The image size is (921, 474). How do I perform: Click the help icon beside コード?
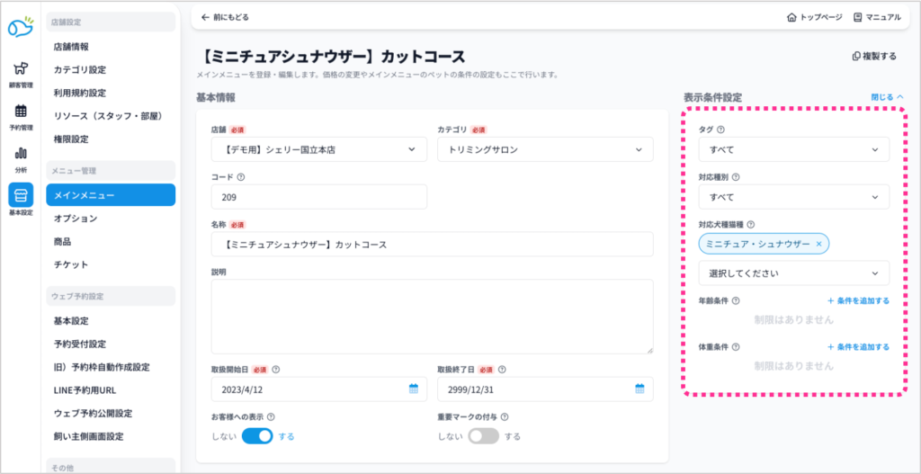tap(241, 177)
